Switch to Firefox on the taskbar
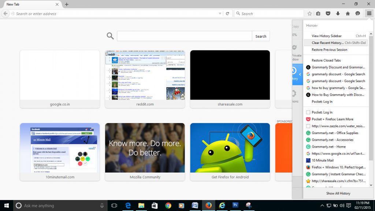This screenshot has width=375, height=211. [208, 206]
